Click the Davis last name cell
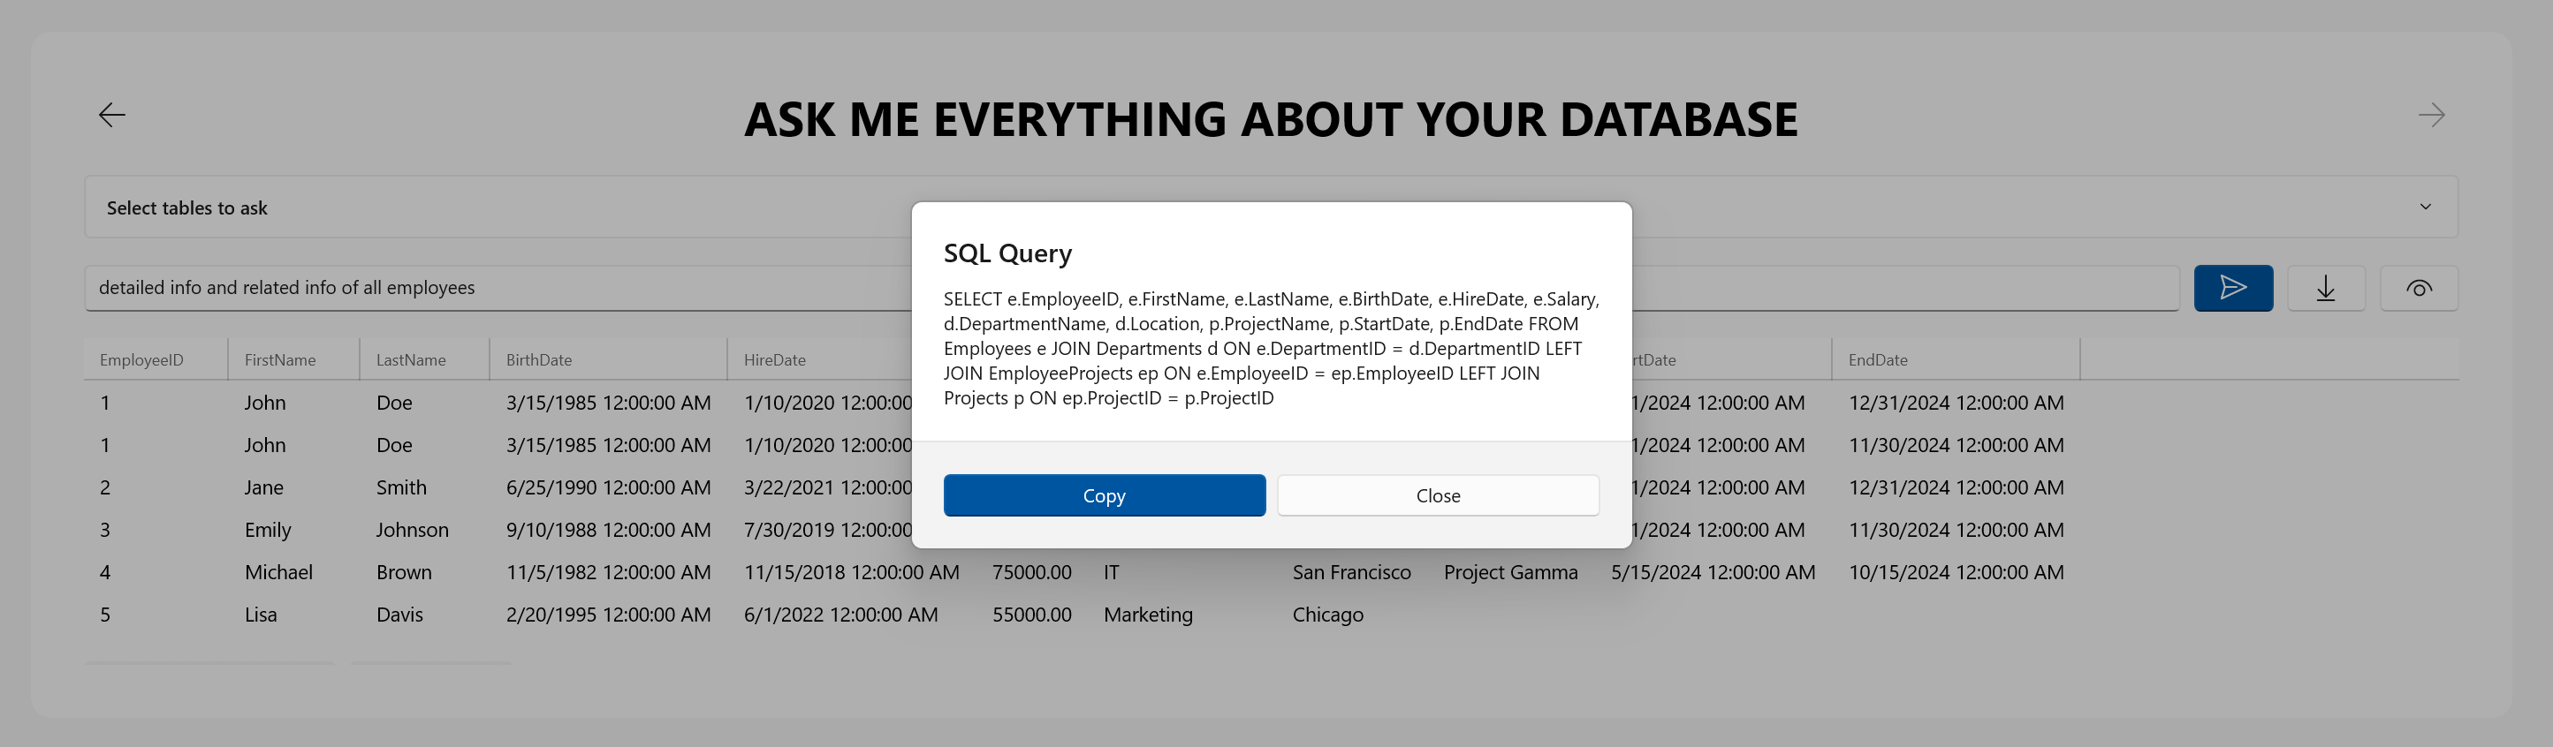 tap(400, 615)
